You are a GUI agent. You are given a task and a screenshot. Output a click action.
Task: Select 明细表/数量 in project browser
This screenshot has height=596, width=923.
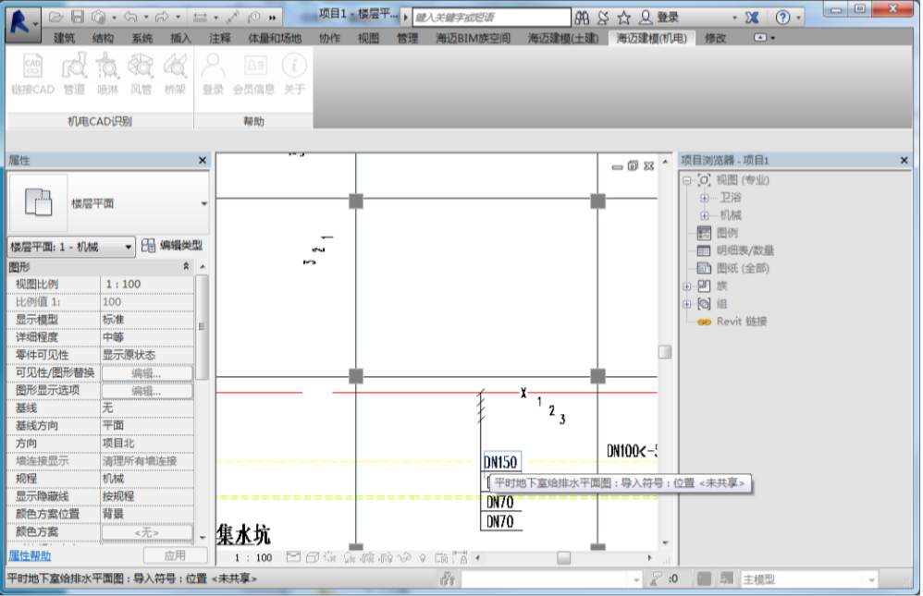point(745,250)
